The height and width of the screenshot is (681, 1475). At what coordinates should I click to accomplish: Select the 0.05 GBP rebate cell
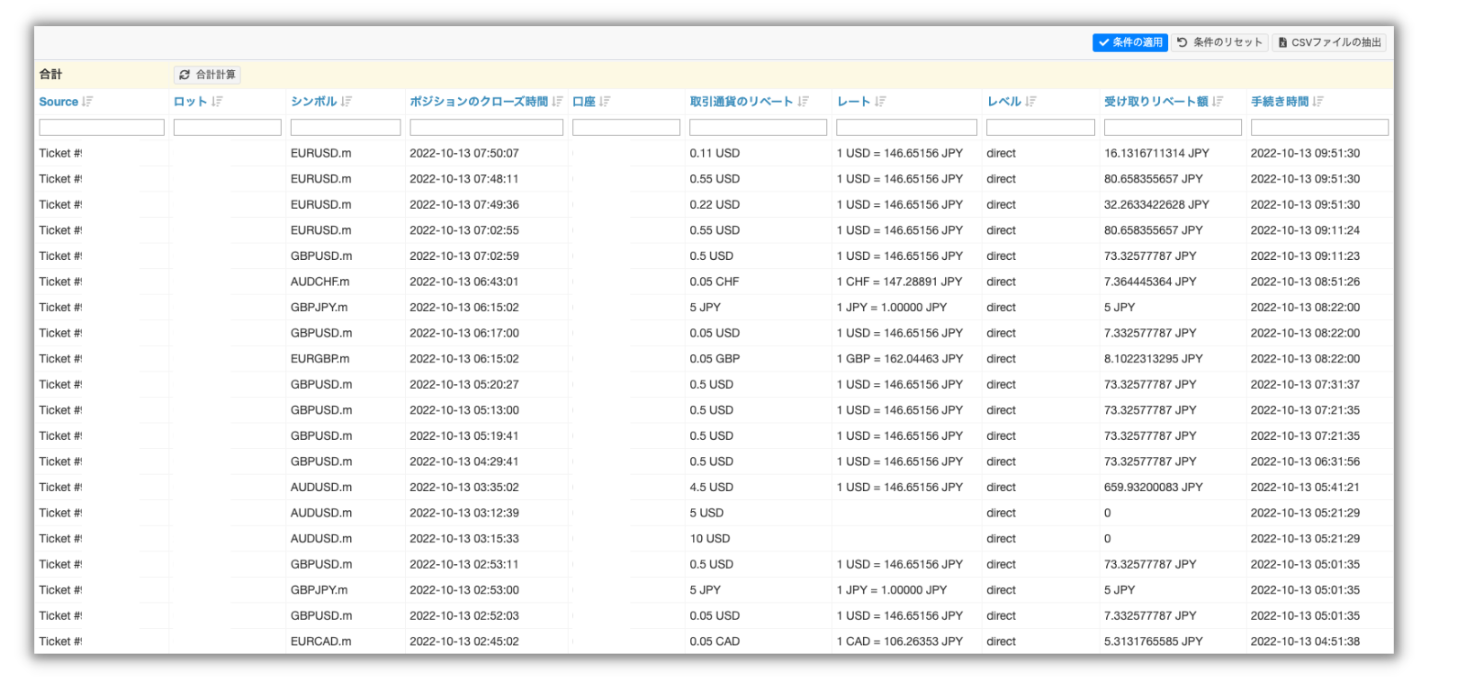(x=715, y=359)
